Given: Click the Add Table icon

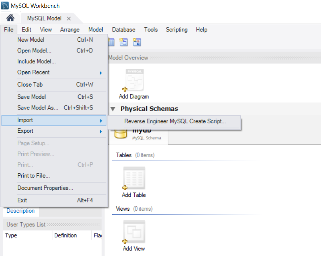Looking at the screenshot, I should 134,177.
